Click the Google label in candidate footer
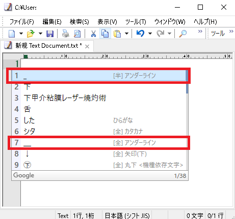This screenshot has height=219, width=235. pos(24,175)
